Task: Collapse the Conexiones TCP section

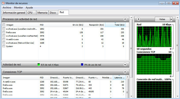Action: 125,72
